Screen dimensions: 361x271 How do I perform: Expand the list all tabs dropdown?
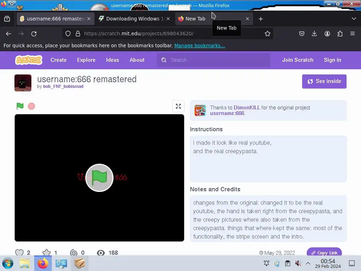coord(354,19)
